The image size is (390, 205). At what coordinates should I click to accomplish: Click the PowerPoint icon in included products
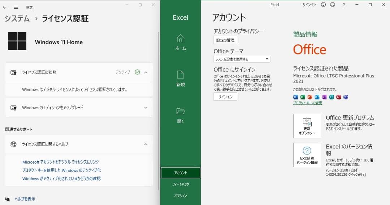[310, 97]
